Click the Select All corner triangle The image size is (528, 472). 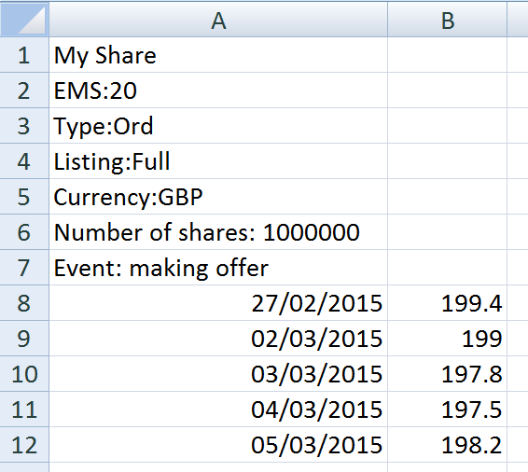(x=24, y=20)
